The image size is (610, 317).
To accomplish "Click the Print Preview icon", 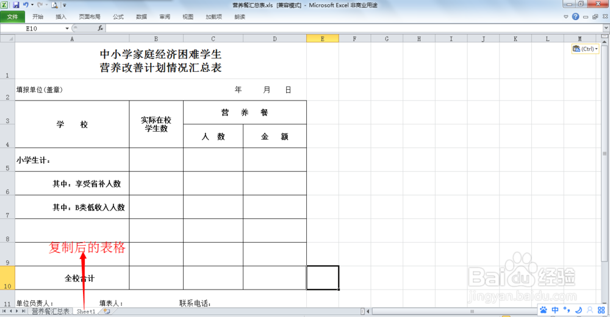I will [x=54, y=5].
